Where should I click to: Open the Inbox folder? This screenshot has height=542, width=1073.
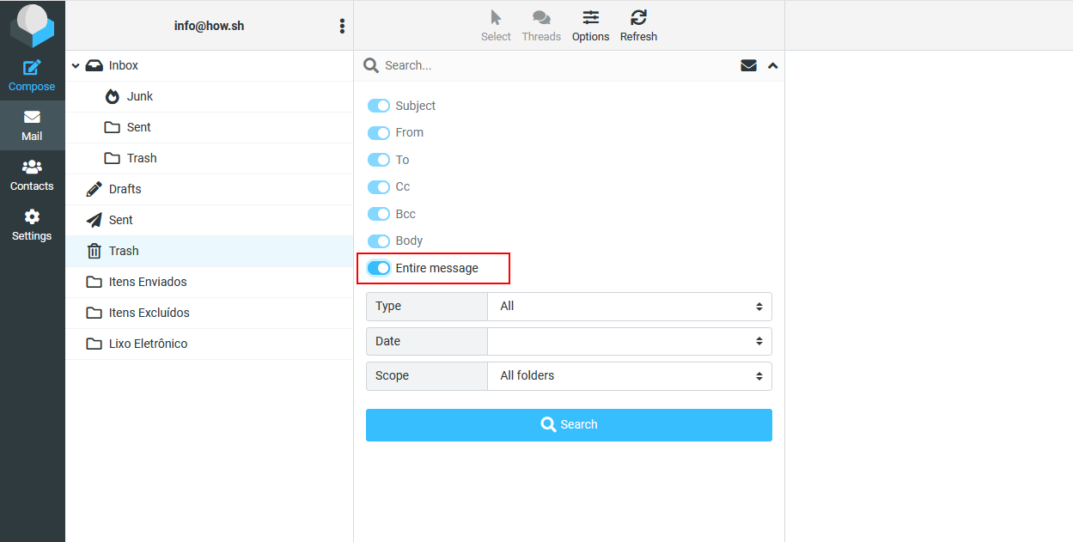click(x=209, y=65)
